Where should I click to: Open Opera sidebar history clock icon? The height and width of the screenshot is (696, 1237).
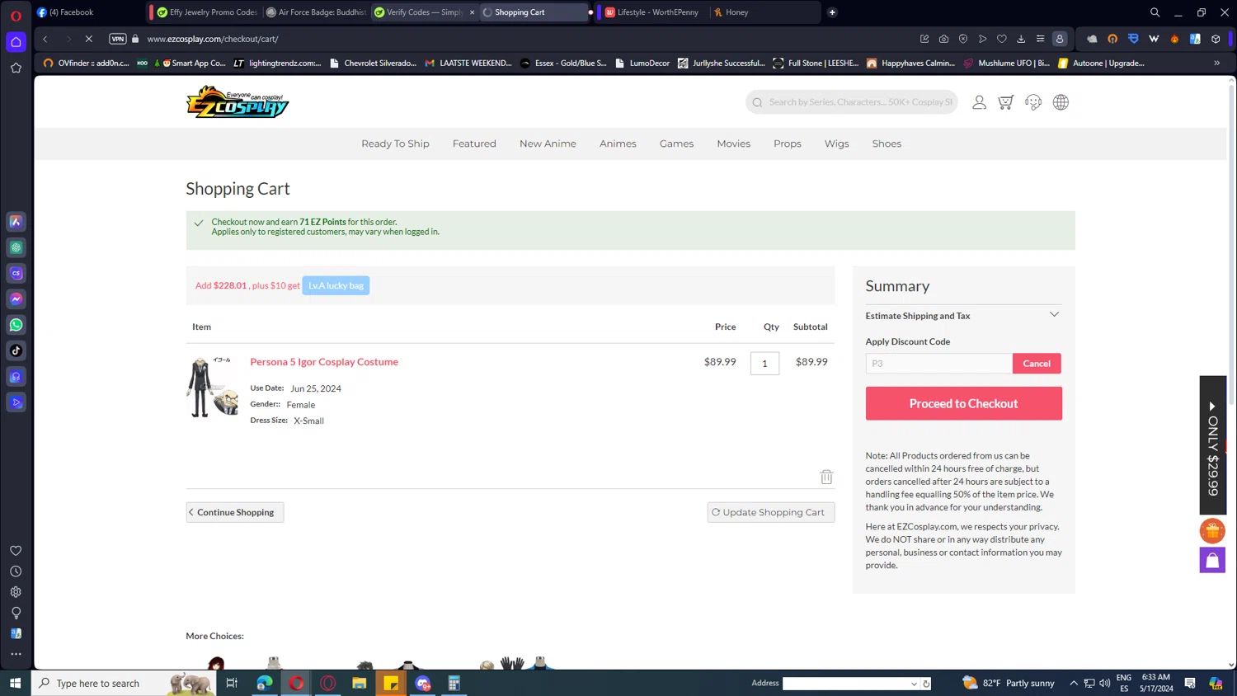pyautogui.click(x=16, y=571)
